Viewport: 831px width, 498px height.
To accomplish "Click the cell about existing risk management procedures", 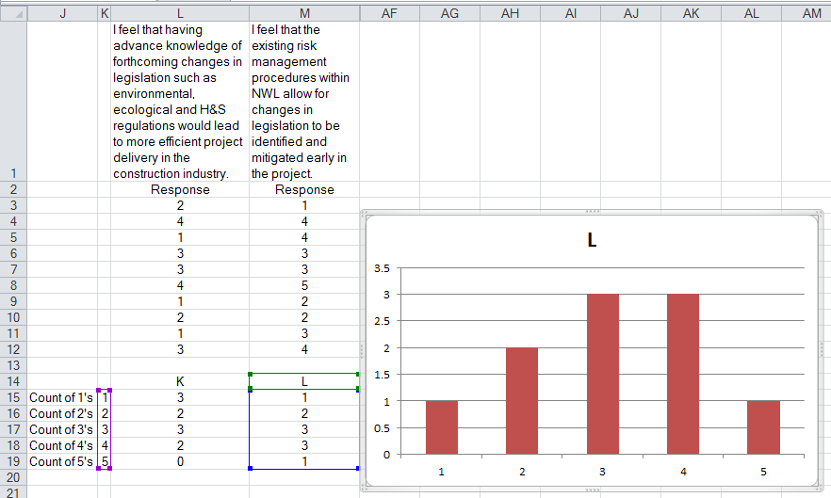I will (x=304, y=102).
